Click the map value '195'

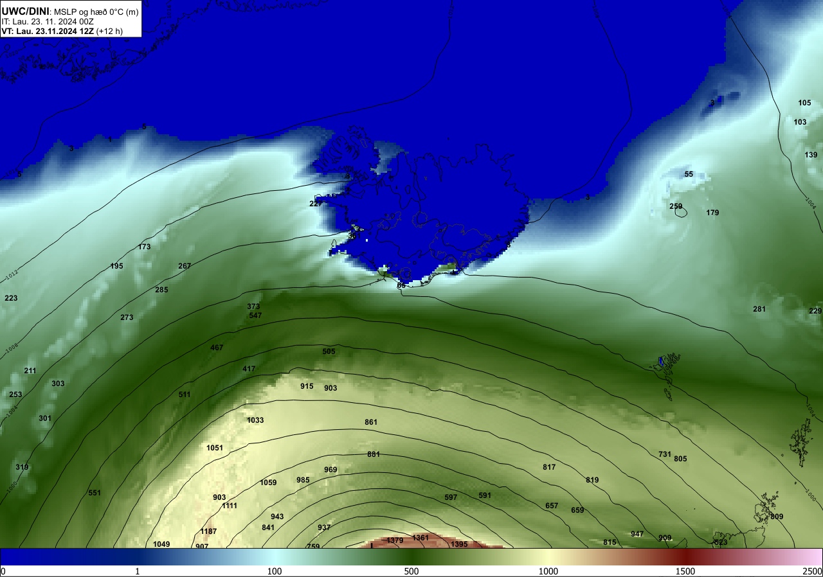click(116, 266)
